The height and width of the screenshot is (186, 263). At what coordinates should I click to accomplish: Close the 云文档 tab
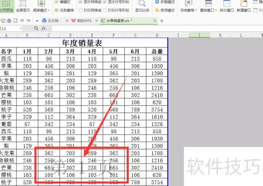click(67, 21)
